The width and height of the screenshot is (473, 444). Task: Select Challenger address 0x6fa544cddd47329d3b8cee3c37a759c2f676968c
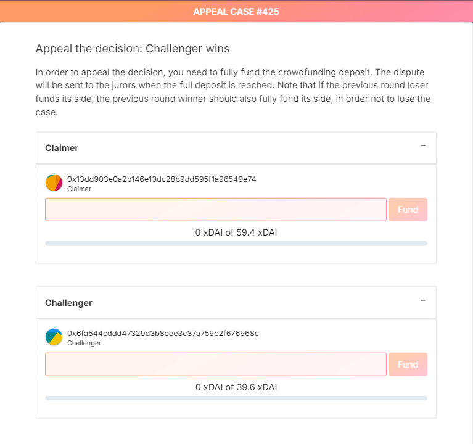(x=163, y=333)
